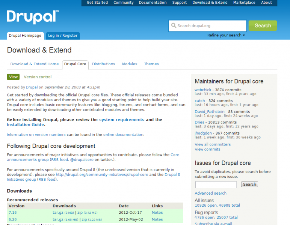Click the magnifier icon in search box

(x=174, y=25)
